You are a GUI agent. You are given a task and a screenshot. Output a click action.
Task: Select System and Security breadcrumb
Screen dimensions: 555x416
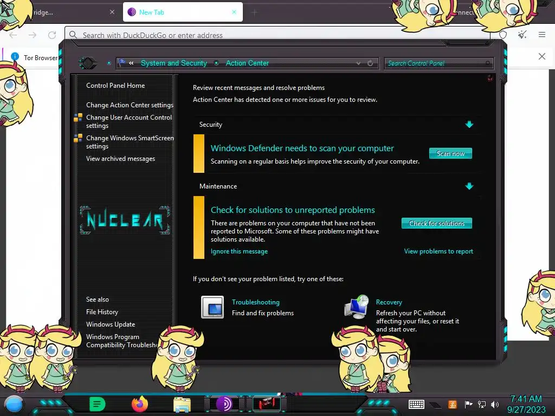pyautogui.click(x=174, y=63)
